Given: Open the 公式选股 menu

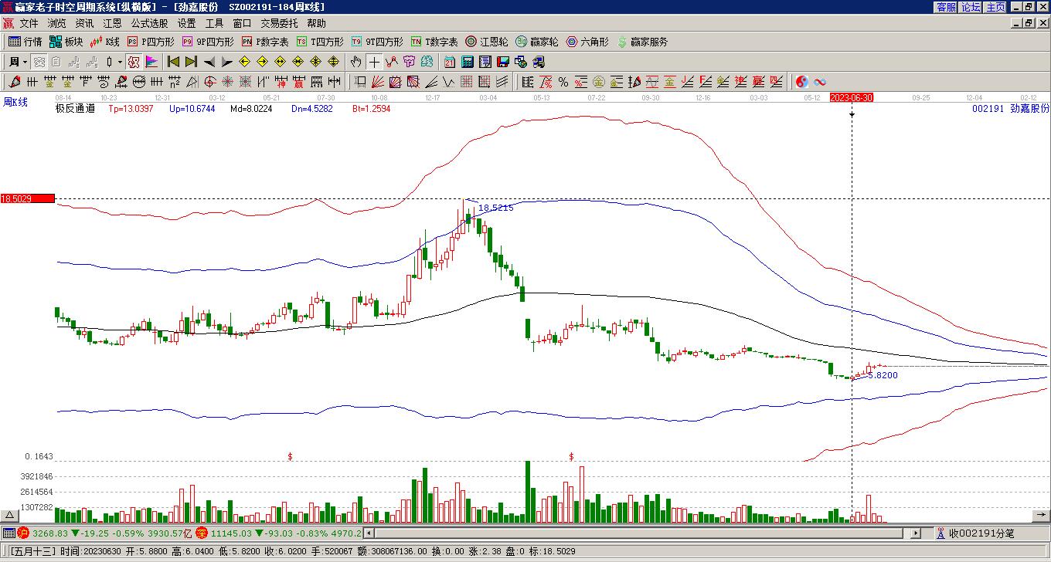Looking at the screenshot, I should pyautogui.click(x=150, y=23).
